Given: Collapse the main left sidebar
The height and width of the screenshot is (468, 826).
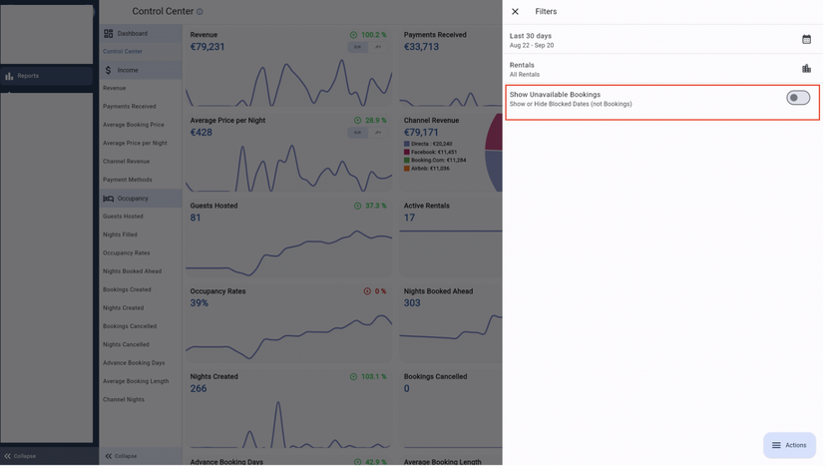Looking at the screenshot, I should (x=20, y=458).
